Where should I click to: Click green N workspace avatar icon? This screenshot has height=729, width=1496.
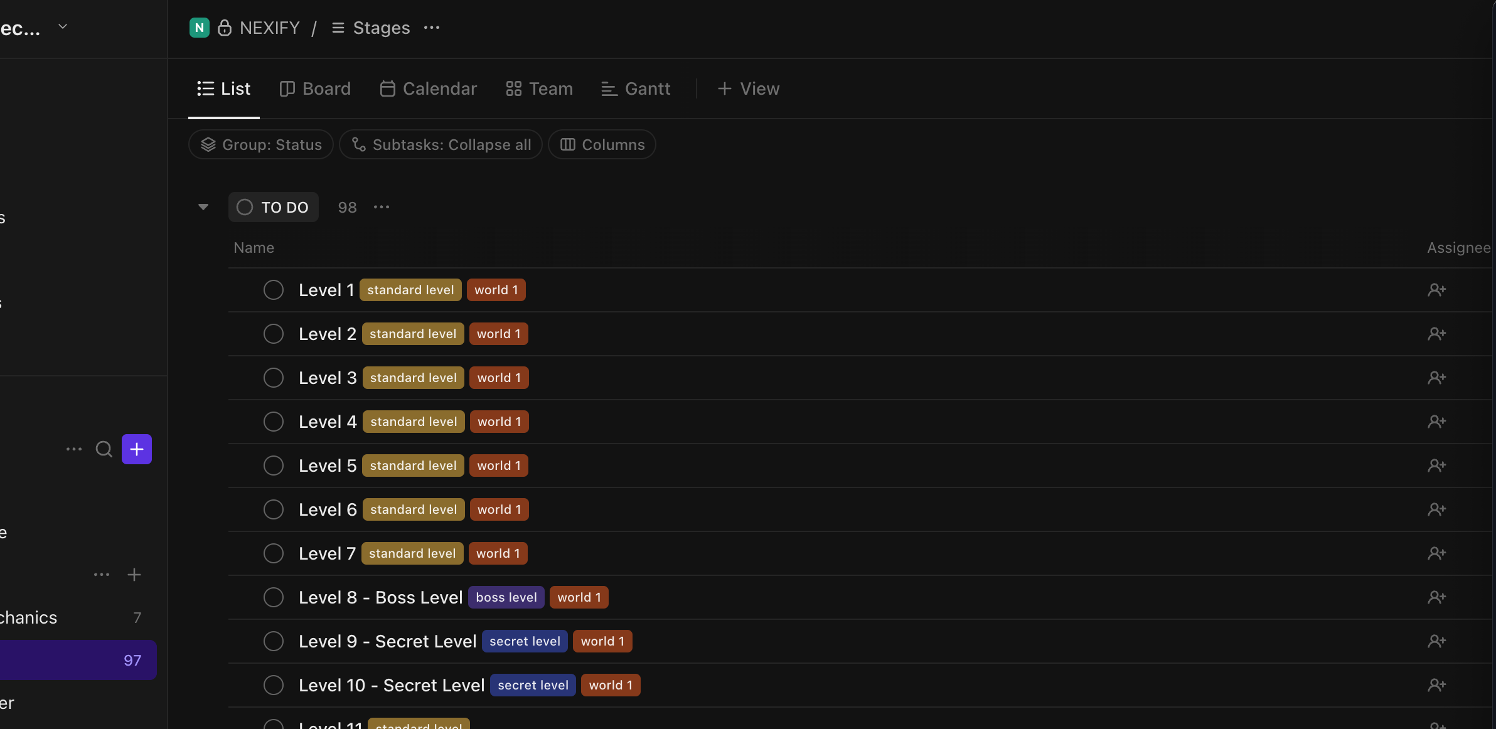(x=199, y=28)
